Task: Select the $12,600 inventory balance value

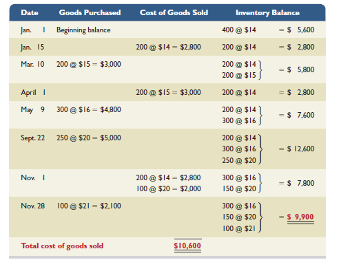Action: [x=300, y=149]
